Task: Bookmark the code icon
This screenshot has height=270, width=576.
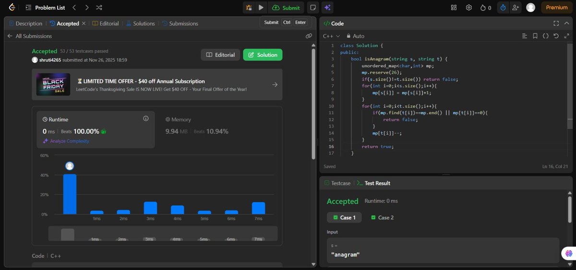Action: point(535,36)
